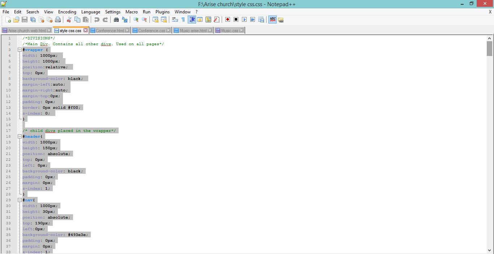Open Find with the binoculars icon
The image size is (494, 254).
(116, 20)
